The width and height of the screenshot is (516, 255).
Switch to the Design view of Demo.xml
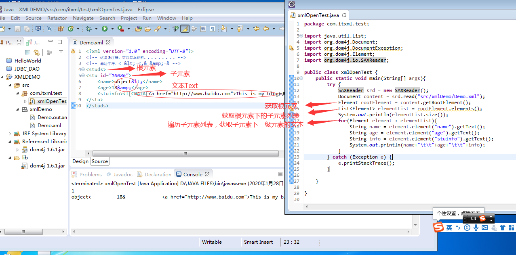click(80, 161)
